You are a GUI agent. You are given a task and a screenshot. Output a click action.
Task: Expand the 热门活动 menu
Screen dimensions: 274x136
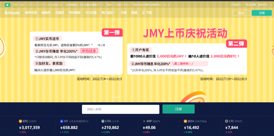tap(109, 13)
